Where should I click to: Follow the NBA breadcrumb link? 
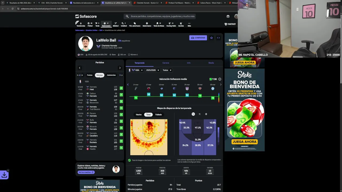101,30
